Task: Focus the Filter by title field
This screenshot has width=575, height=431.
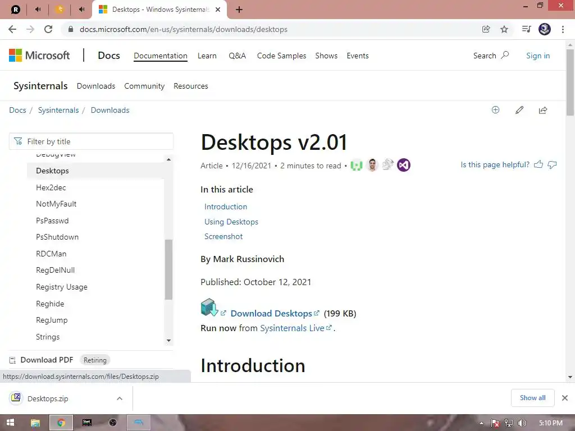Action: (x=91, y=141)
